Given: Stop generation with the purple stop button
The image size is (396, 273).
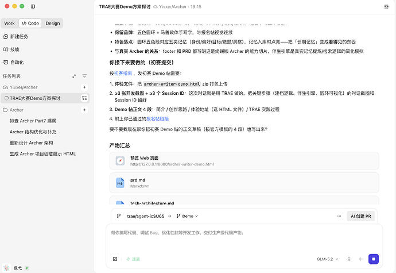Looking at the screenshot, I should [x=374, y=259].
